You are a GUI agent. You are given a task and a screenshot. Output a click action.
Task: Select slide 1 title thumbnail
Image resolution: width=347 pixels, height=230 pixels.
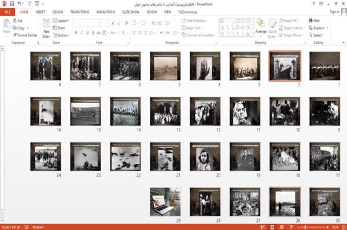pyautogui.click(x=324, y=66)
